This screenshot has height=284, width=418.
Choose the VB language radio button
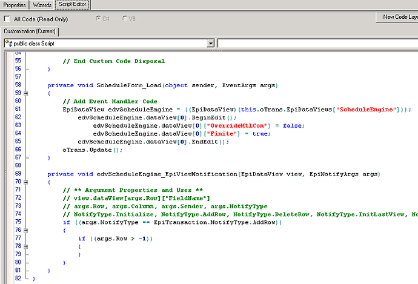(125, 19)
